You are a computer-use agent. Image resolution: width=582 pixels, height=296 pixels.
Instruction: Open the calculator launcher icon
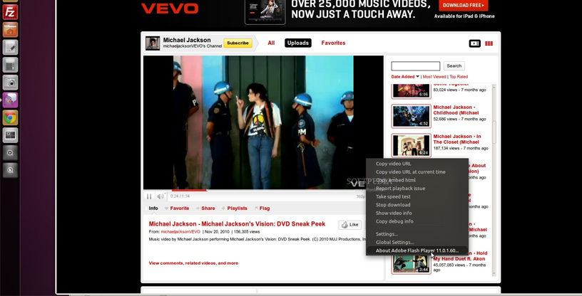11,65
